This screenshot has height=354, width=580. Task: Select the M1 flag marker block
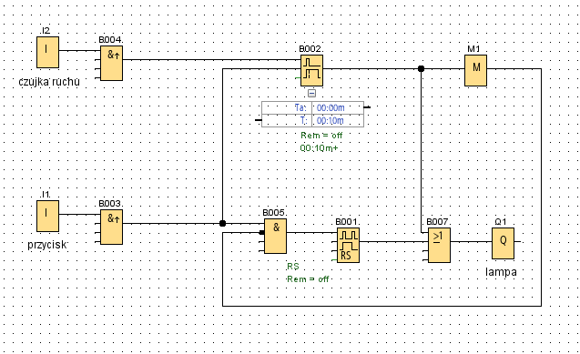[x=475, y=71]
